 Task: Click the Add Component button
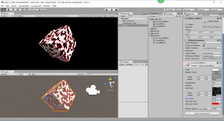[x=202, y=113]
